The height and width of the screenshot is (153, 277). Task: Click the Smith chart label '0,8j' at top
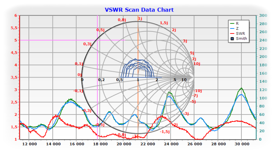pyautogui.click(x=122, y=20)
